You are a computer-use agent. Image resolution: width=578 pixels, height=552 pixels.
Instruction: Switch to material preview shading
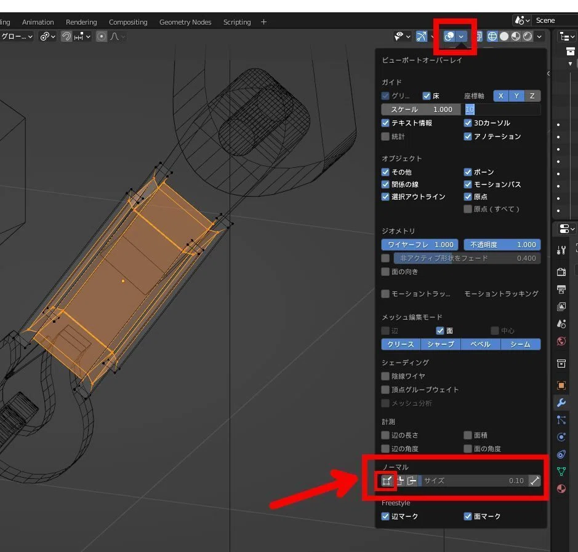tap(516, 36)
